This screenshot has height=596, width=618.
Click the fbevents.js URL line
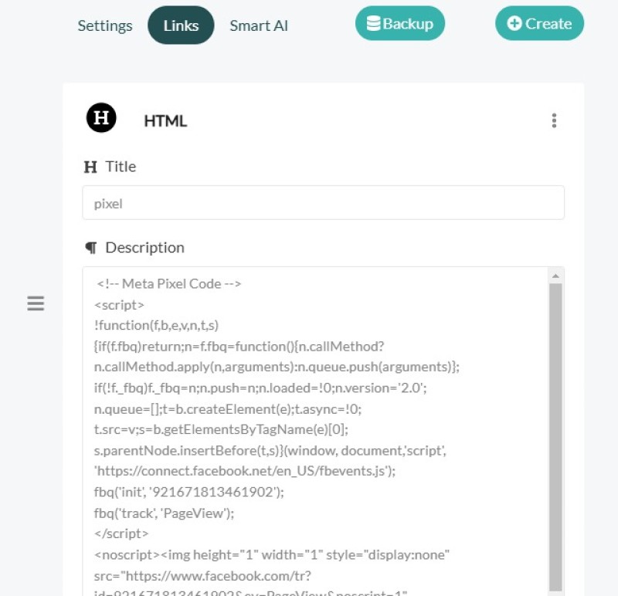click(245, 471)
